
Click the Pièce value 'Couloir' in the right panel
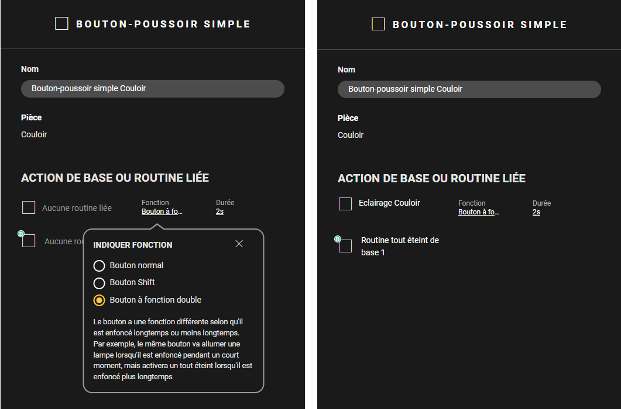351,135
